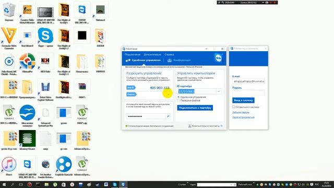Click the Вход в систему button
334x188 pixels.
tap(243, 100)
